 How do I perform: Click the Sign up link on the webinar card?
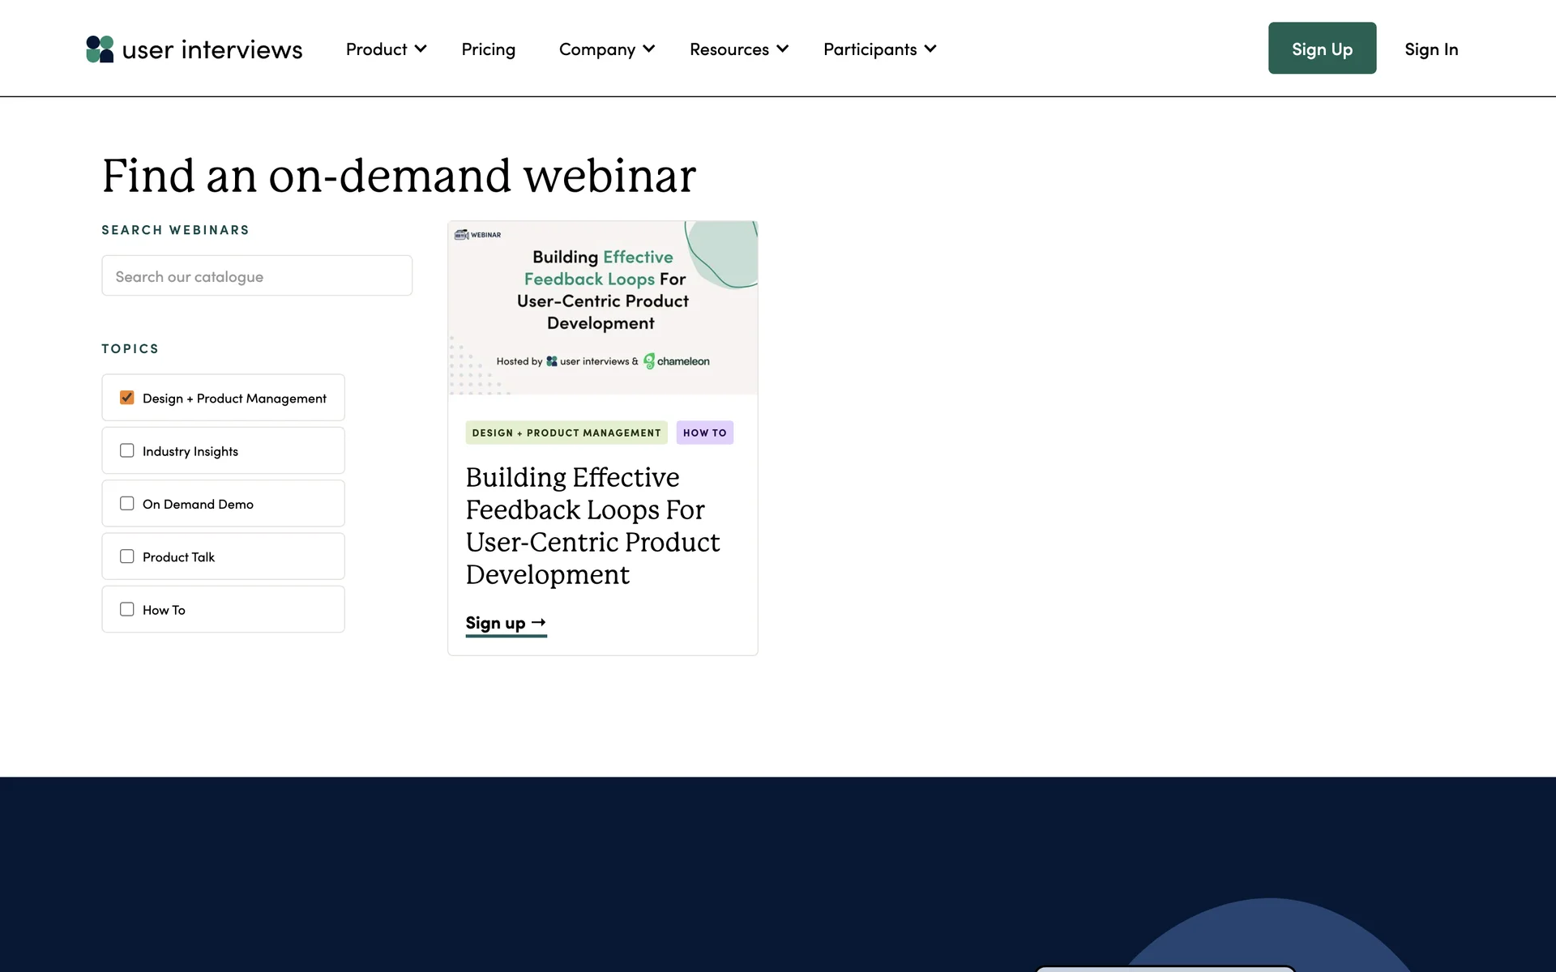[496, 623]
